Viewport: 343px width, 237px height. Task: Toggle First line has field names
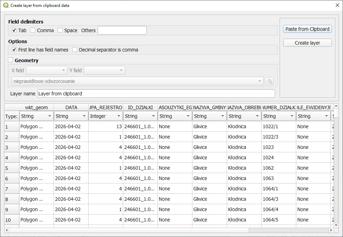click(14, 50)
